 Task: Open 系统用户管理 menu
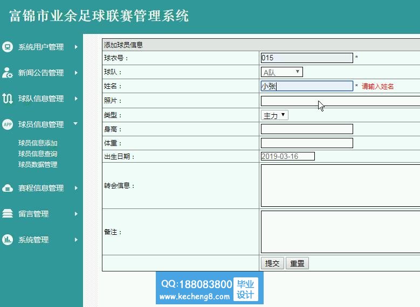pos(41,47)
